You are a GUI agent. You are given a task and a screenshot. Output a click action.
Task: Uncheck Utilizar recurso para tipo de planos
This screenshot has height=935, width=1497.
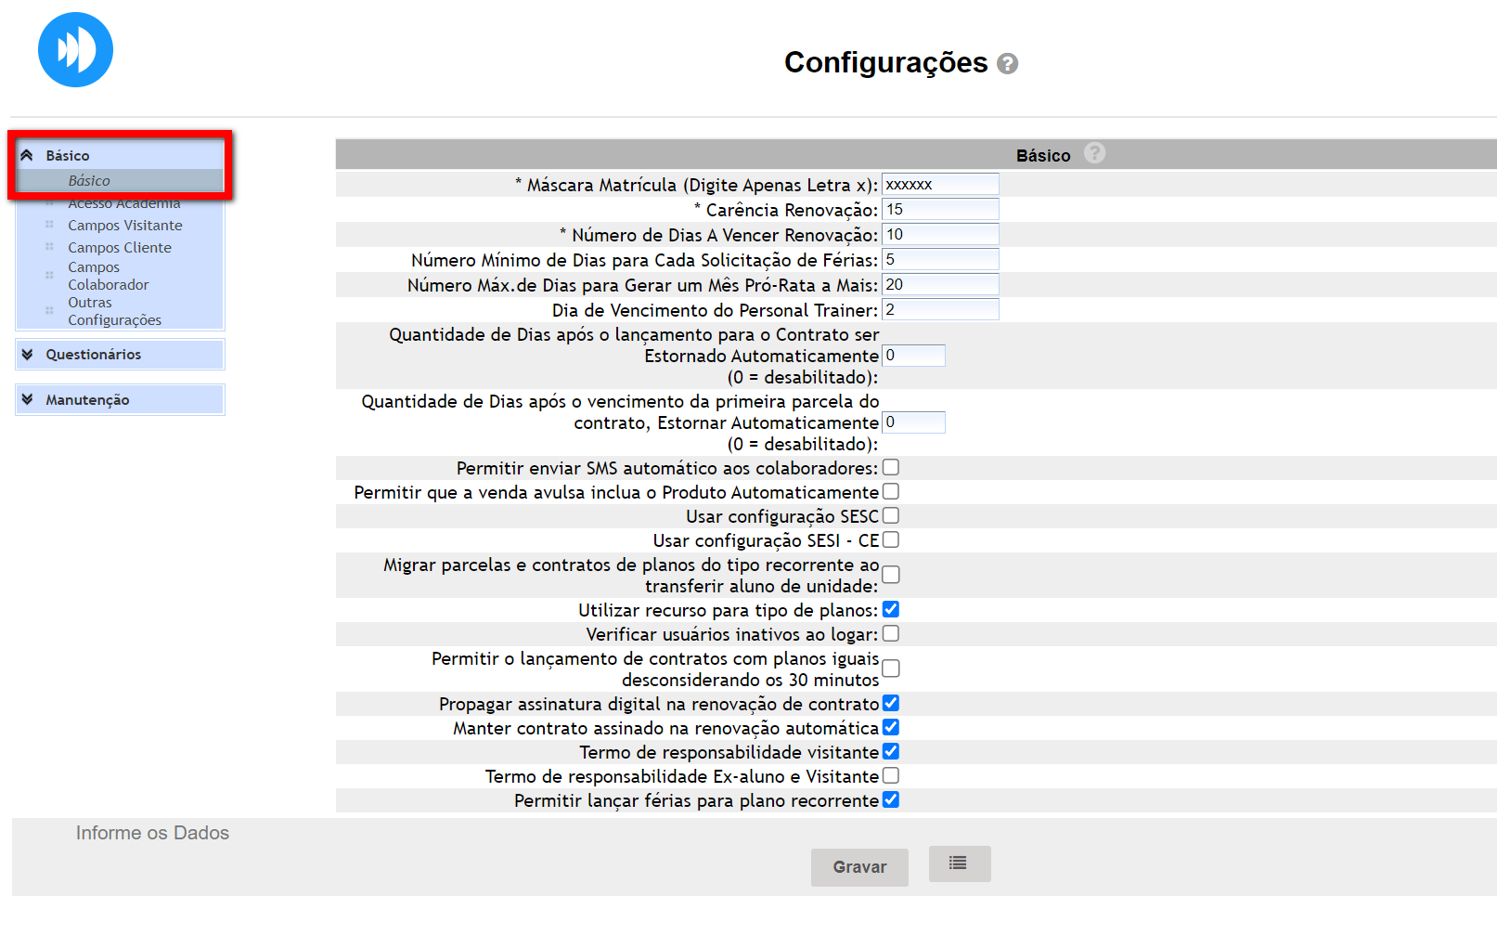pyautogui.click(x=890, y=610)
